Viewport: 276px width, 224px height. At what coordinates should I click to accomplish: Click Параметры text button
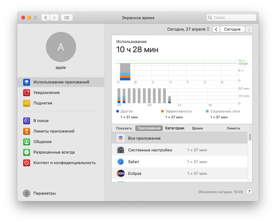coord(45,193)
